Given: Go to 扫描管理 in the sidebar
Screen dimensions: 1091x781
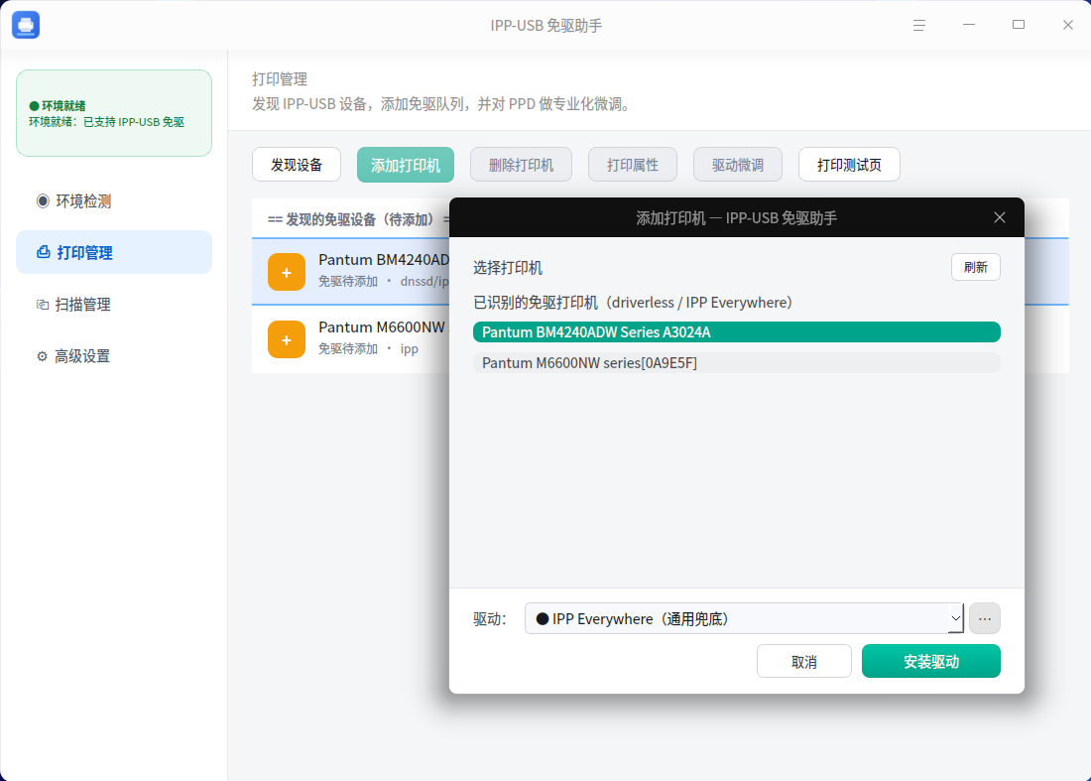Looking at the screenshot, I should tap(114, 305).
